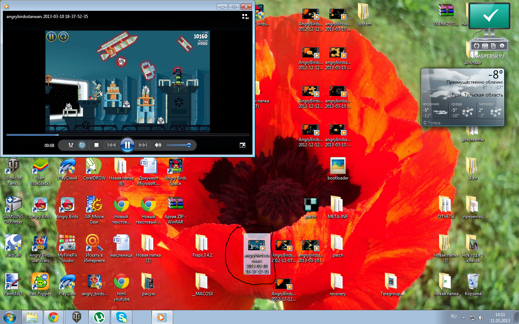Launch Angry Birds Star Wars shortcut
This screenshot has width=519, height=324.
(x=40, y=249)
